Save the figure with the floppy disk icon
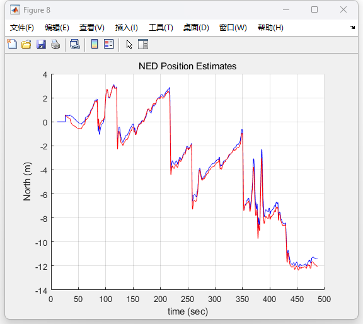 tap(41, 44)
